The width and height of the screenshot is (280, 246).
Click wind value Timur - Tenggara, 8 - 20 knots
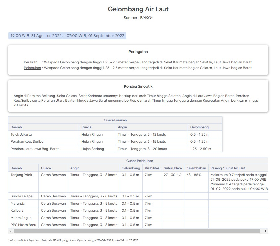143,149
